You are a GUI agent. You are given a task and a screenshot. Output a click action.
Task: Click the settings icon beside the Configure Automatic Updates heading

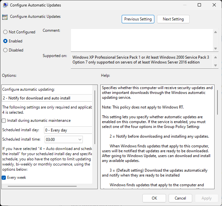5,17
